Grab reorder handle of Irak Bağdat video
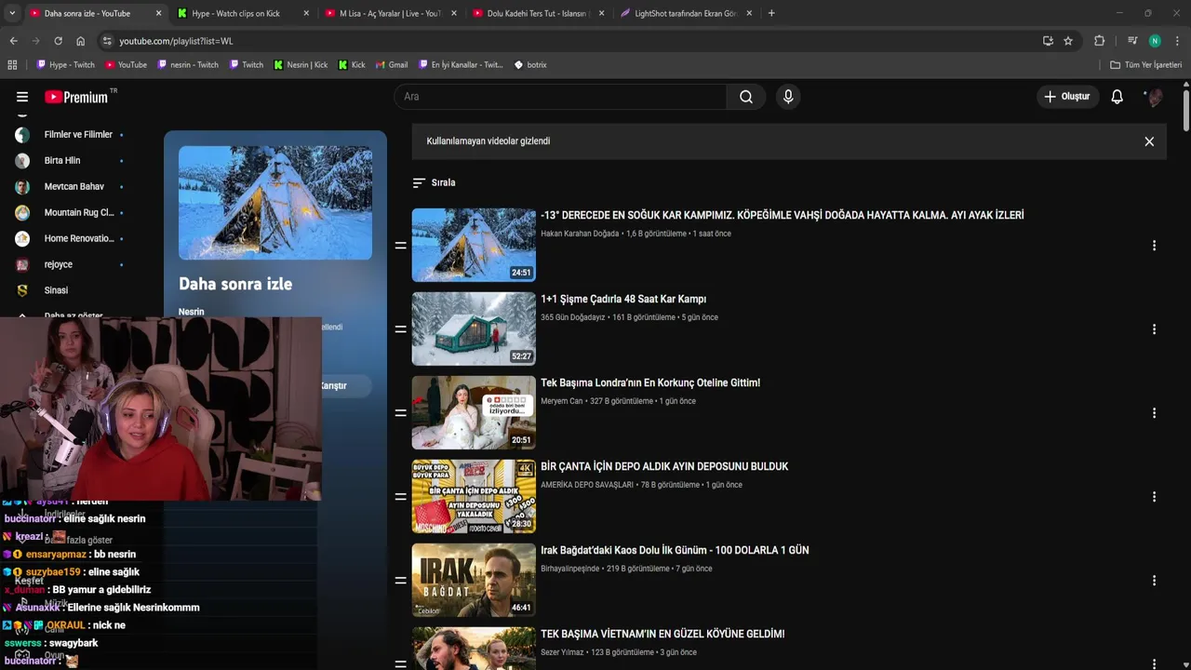The height and width of the screenshot is (670, 1191). 400,581
